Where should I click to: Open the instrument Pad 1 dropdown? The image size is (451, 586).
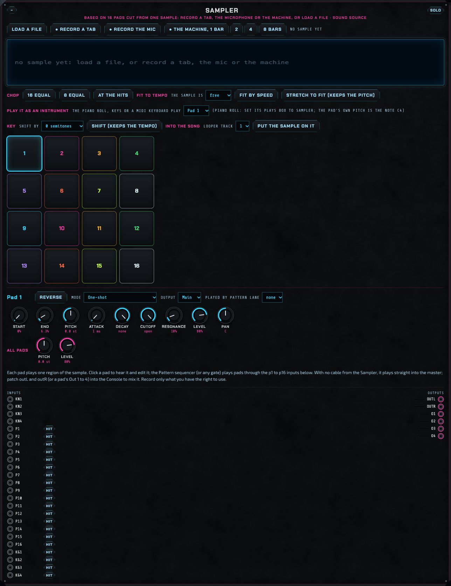196,111
